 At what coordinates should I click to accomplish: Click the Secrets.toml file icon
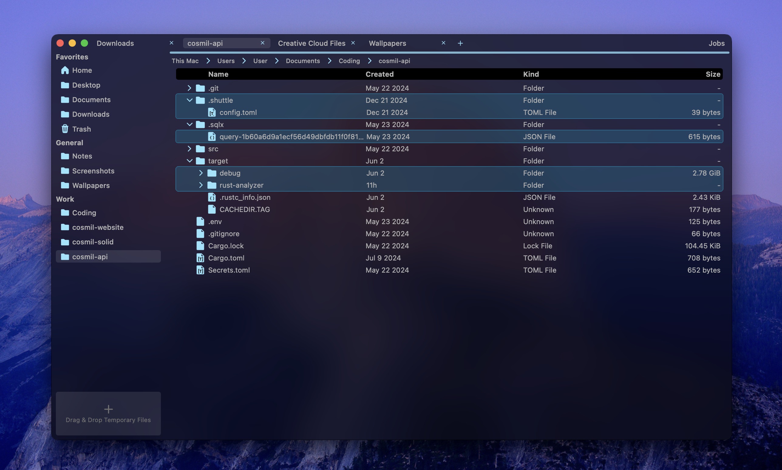coord(200,270)
